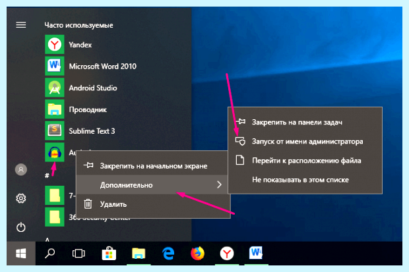Screen dimensions: 409x272
Task: Select Запуск от имени администратора
Action: (x=305, y=142)
